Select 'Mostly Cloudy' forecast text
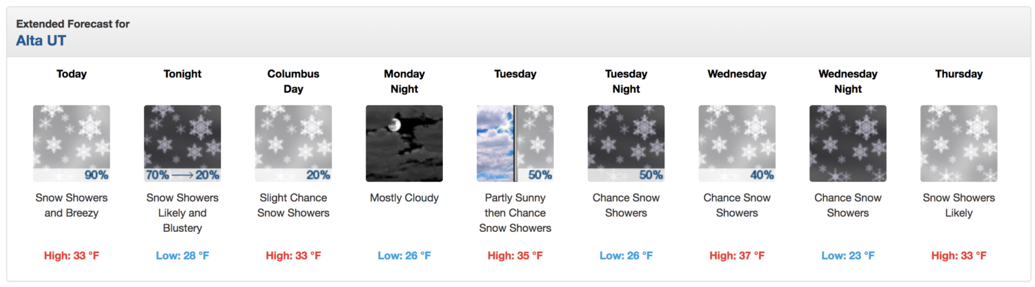1035x287 pixels. coord(404,198)
